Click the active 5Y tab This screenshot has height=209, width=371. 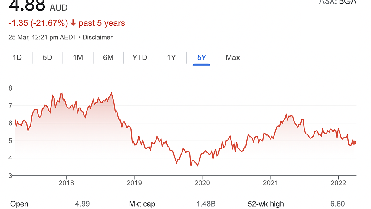tap(202, 58)
